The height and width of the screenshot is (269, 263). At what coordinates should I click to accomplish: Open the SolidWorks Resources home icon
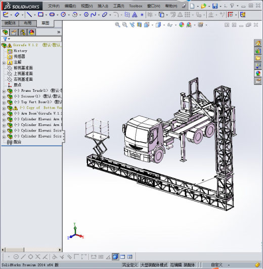(x=258, y=43)
